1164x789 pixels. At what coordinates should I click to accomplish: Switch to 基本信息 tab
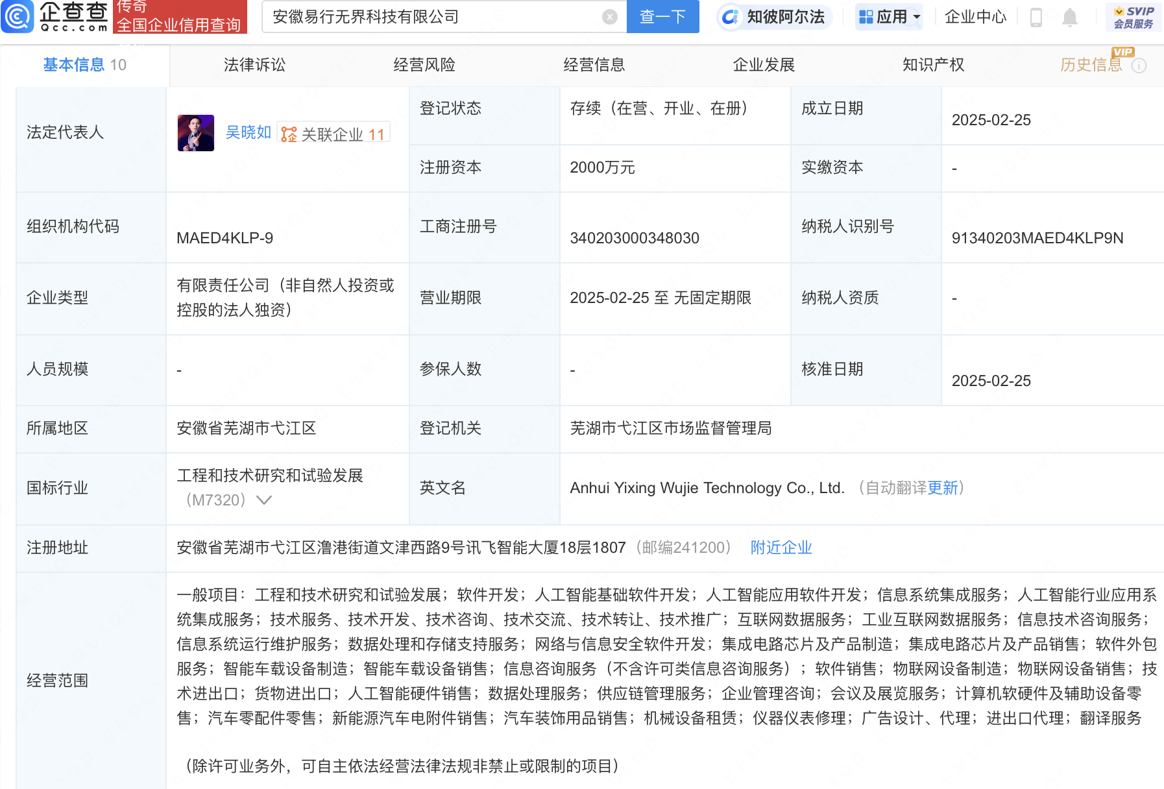click(84, 65)
